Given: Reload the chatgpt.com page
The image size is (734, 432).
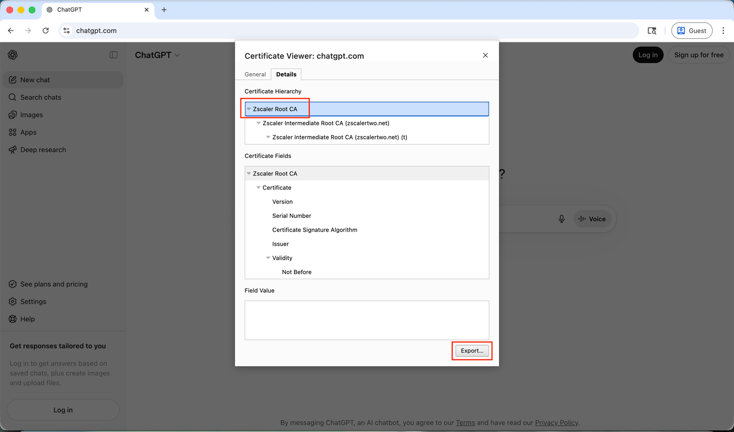Looking at the screenshot, I should point(46,30).
